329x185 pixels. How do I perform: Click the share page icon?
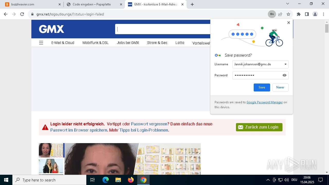point(280,14)
